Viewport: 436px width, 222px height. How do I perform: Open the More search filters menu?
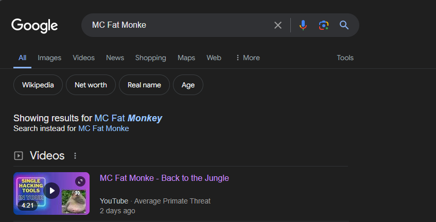(248, 58)
